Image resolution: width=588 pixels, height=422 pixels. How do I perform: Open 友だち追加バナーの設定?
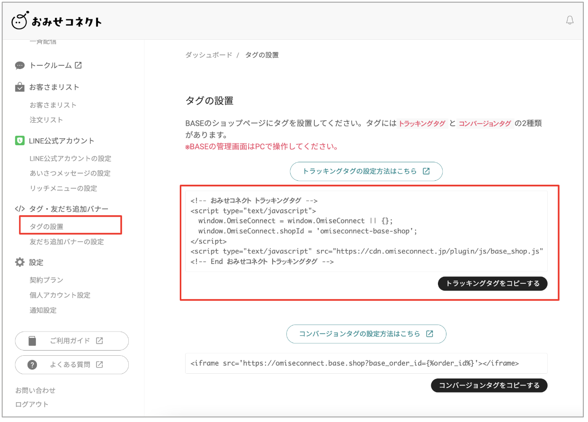click(67, 242)
